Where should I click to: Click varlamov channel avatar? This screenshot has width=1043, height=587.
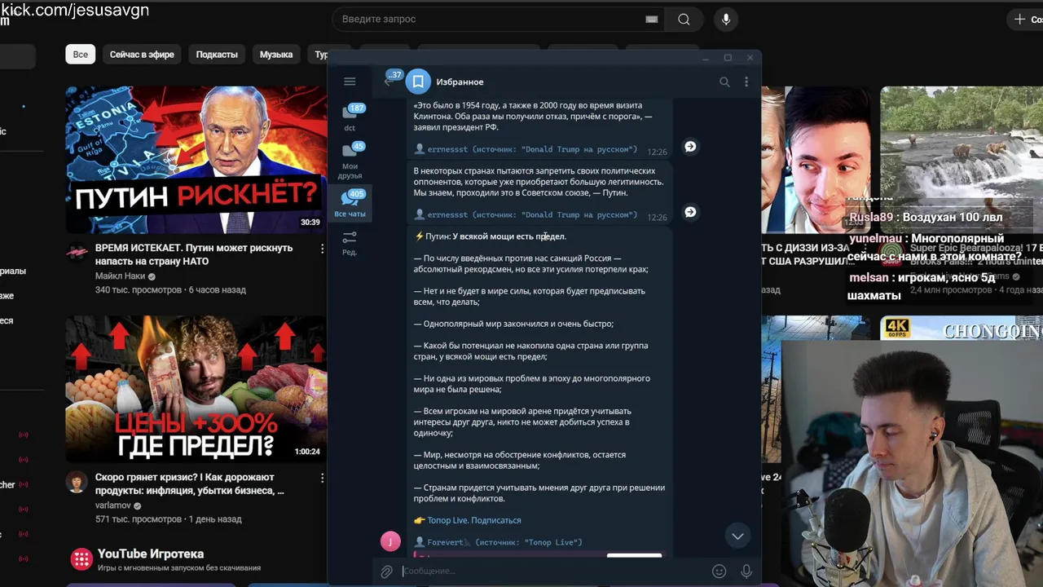(x=77, y=482)
